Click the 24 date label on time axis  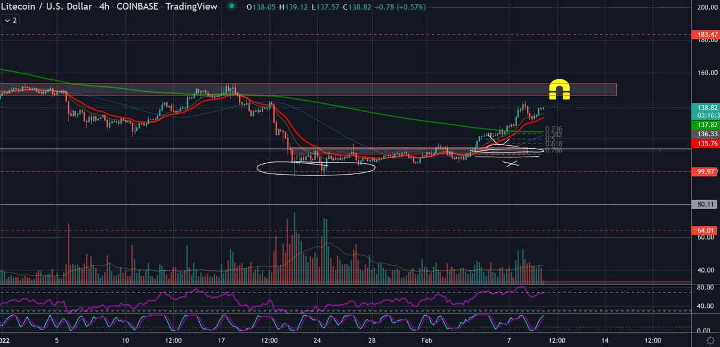317,340
